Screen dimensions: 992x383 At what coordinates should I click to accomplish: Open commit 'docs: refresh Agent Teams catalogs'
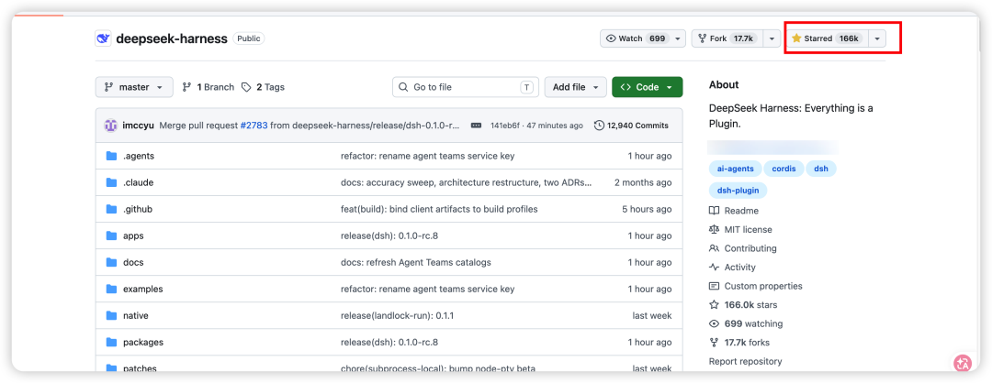click(x=416, y=262)
